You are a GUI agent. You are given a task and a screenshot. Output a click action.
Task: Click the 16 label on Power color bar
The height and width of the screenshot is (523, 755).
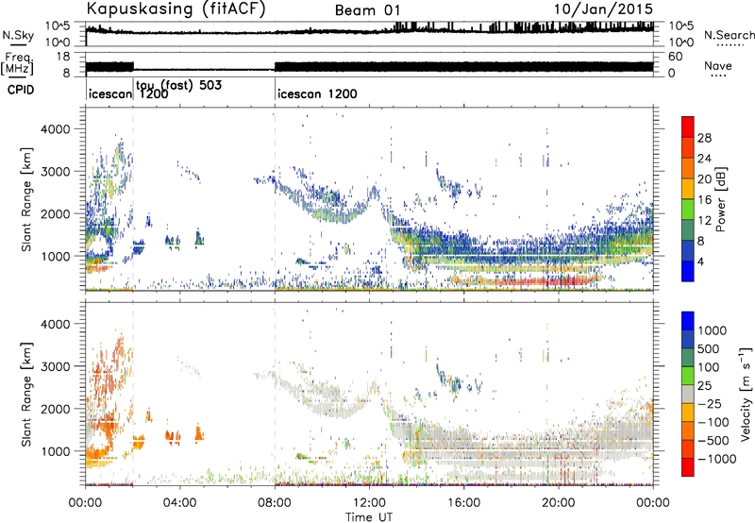point(704,200)
